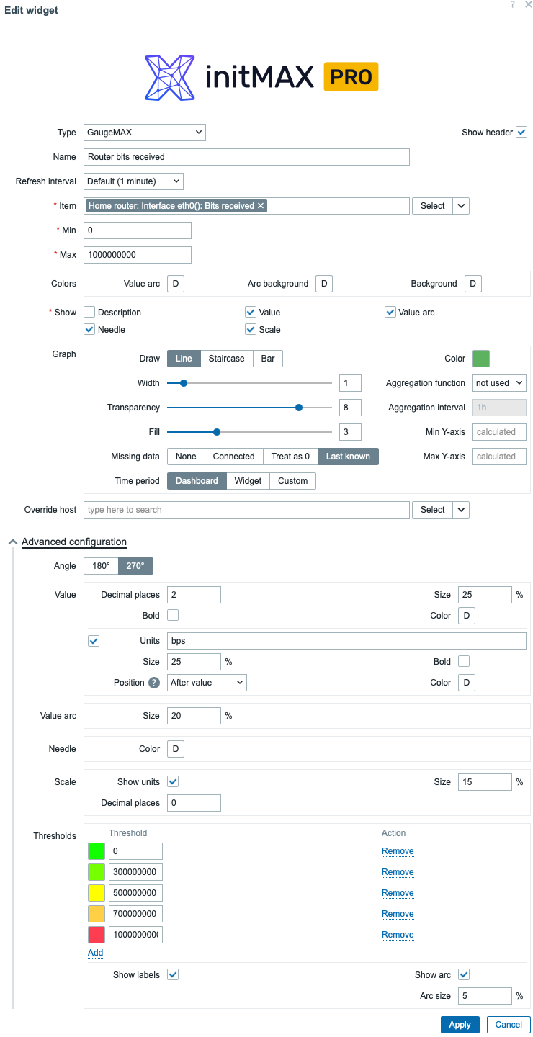
Task: Click the Value arc default color D button
Action: click(x=175, y=283)
